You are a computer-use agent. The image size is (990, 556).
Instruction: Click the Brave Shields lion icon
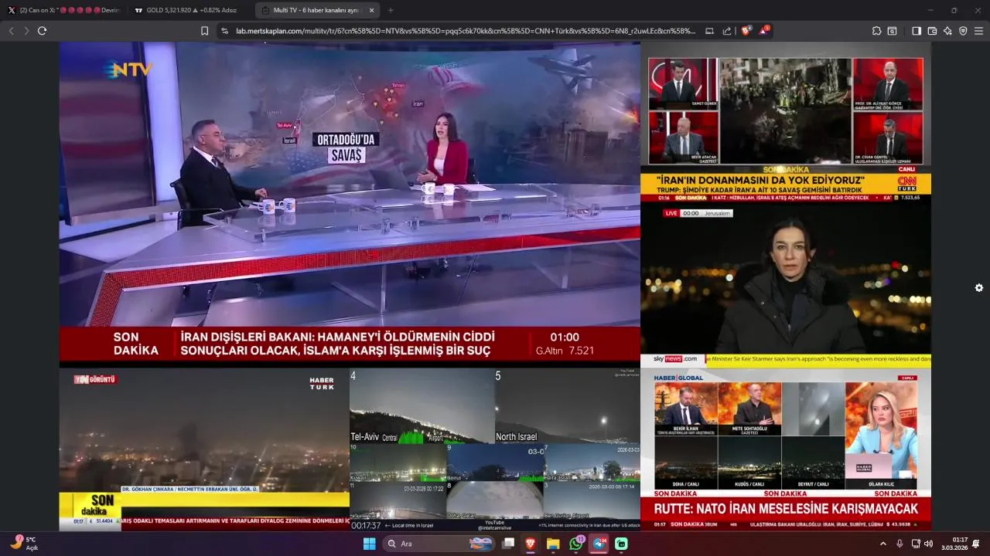(x=746, y=31)
